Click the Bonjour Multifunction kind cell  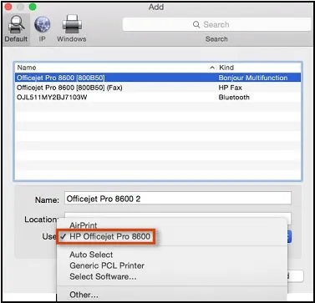pos(253,78)
